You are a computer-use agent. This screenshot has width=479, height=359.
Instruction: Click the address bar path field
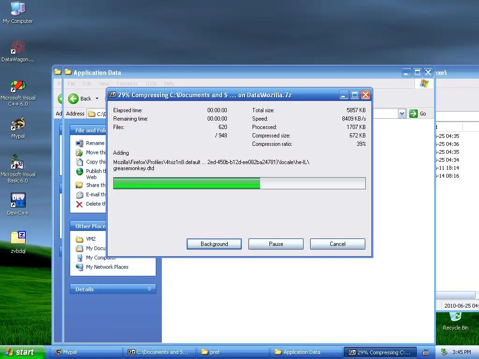tap(96, 114)
